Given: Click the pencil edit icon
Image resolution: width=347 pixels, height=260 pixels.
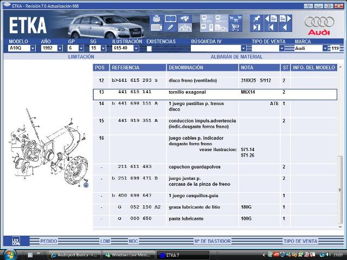Looking at the screenshot, I should point(170,28).
